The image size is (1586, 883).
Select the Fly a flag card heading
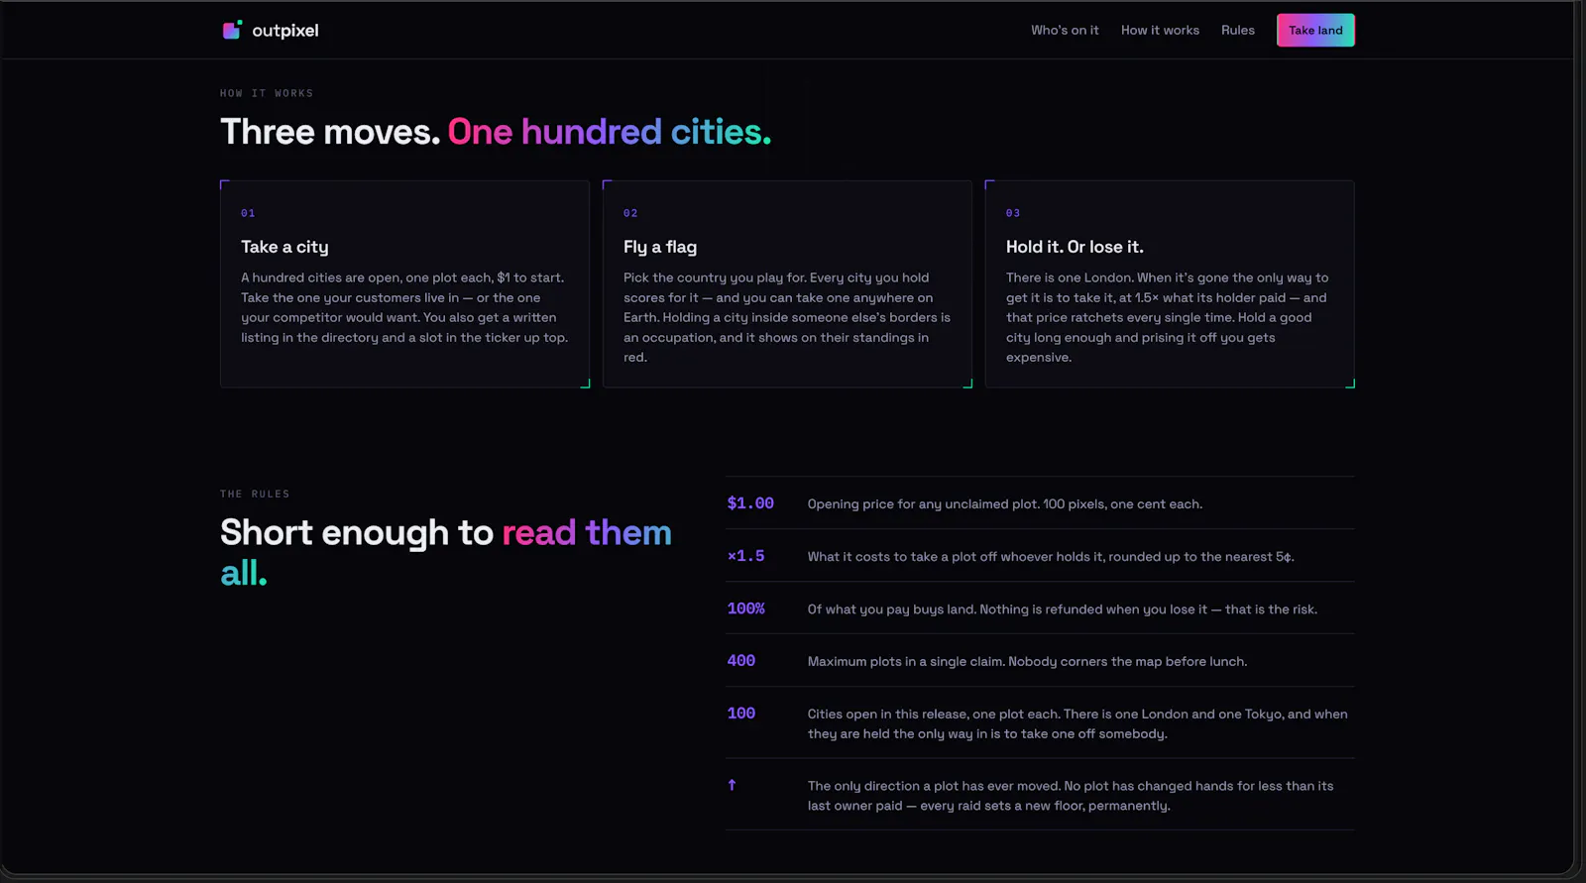pos(660,247)
